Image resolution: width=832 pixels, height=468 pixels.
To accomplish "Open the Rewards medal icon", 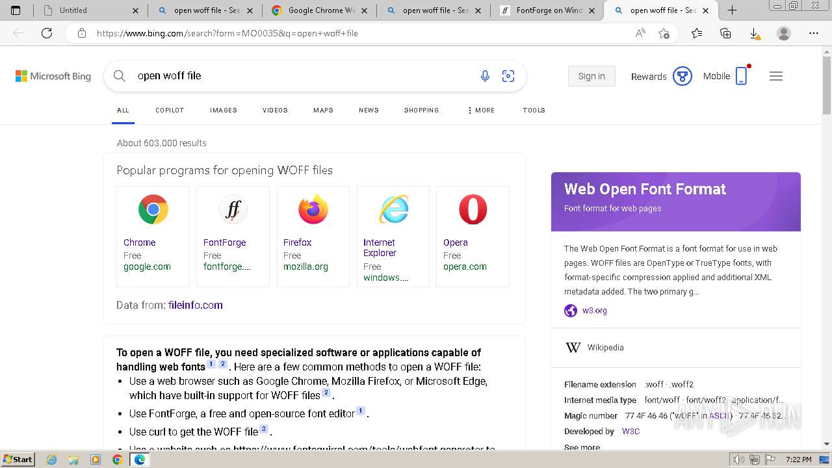I will [682, 76].
